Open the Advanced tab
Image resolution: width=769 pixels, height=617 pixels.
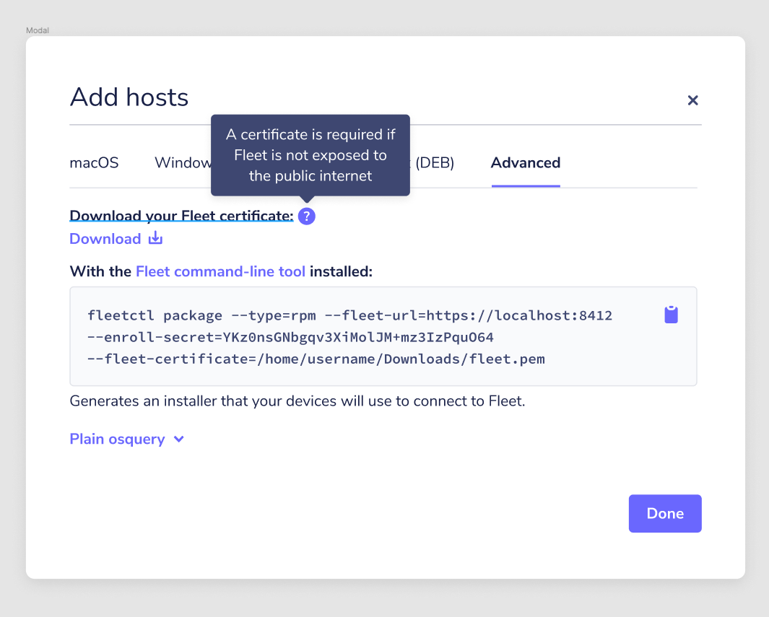point(525,162)
